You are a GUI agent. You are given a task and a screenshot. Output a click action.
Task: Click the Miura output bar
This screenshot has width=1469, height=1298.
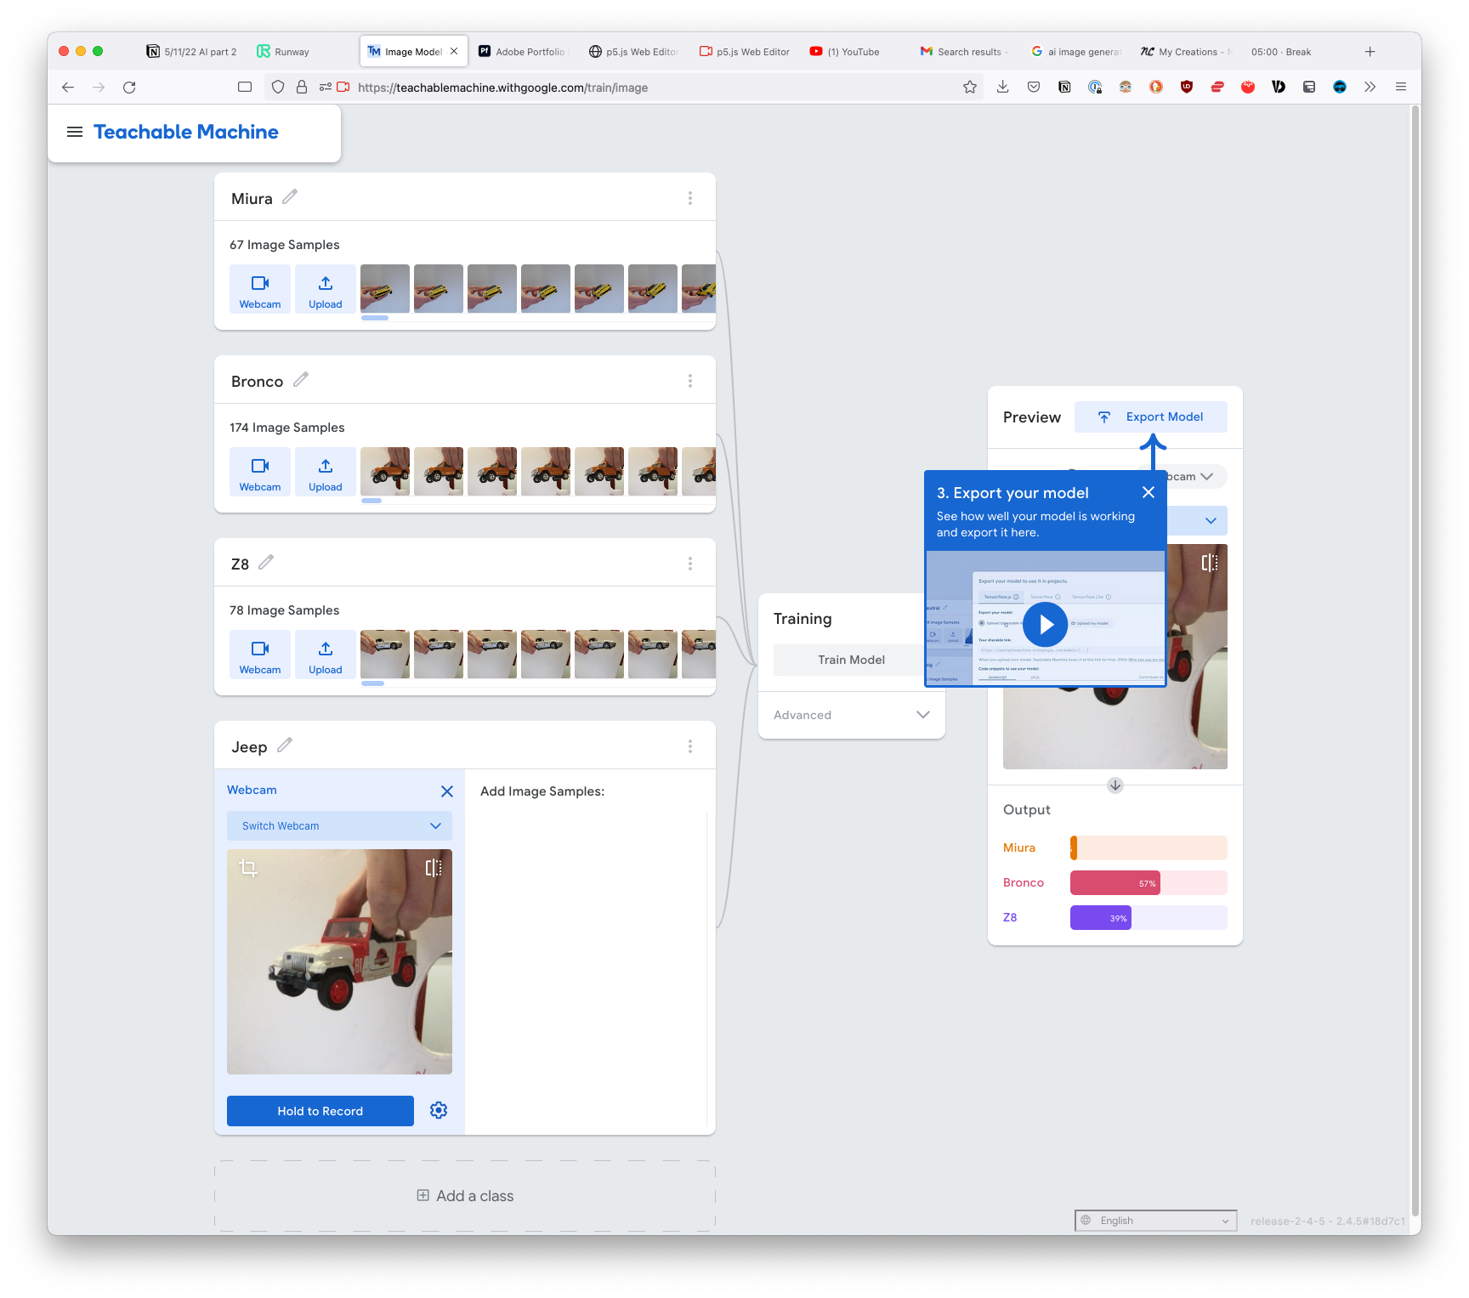click(1149, 847)
